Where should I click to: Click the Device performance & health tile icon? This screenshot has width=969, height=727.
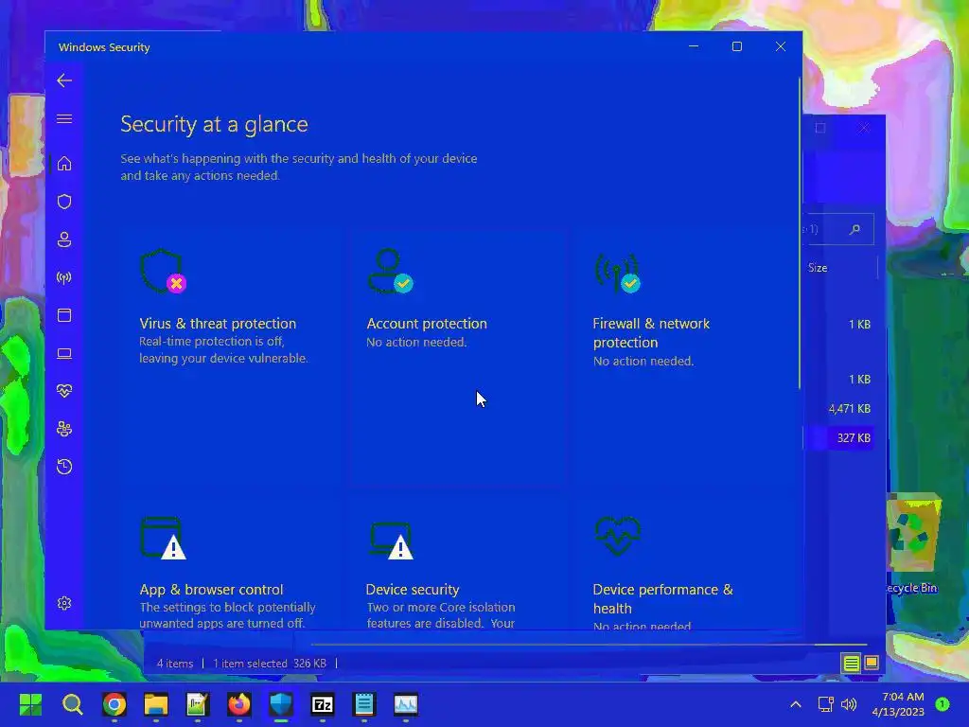(x=617, y=536)
